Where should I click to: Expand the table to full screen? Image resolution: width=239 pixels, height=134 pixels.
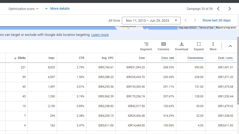point(199,46)
